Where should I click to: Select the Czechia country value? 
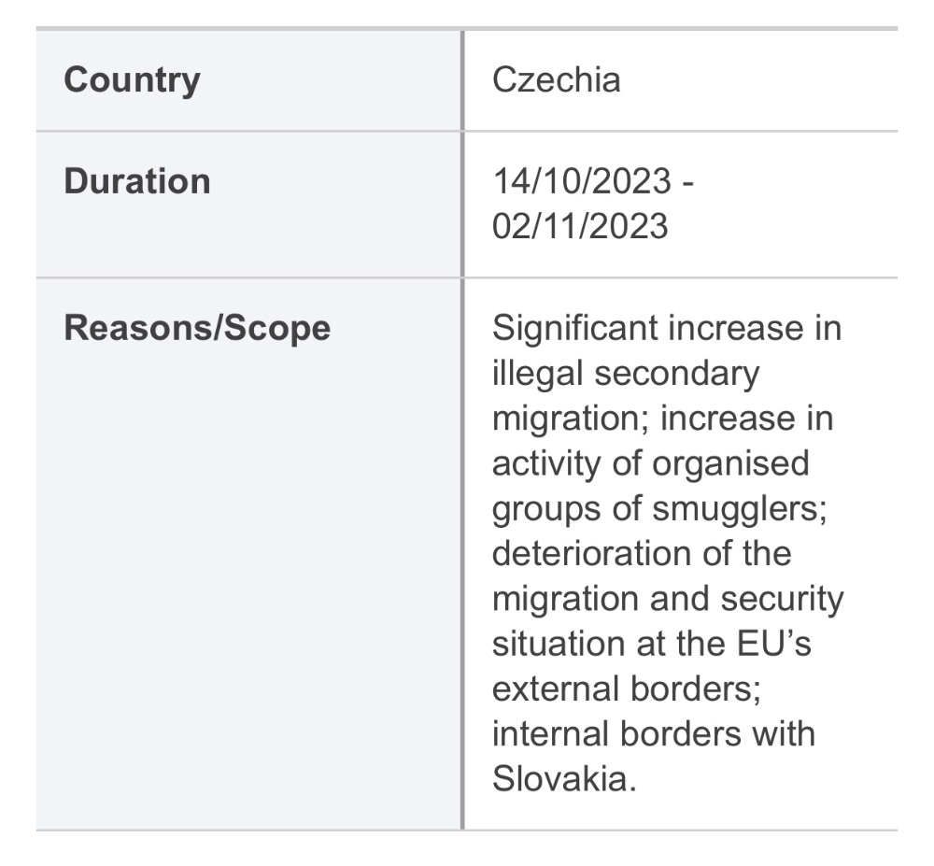click(557, 79)
